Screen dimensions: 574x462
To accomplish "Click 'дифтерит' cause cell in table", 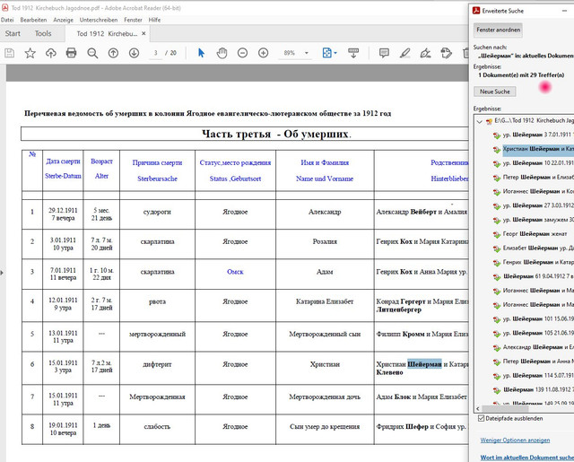I will click(x=157, y=364).
